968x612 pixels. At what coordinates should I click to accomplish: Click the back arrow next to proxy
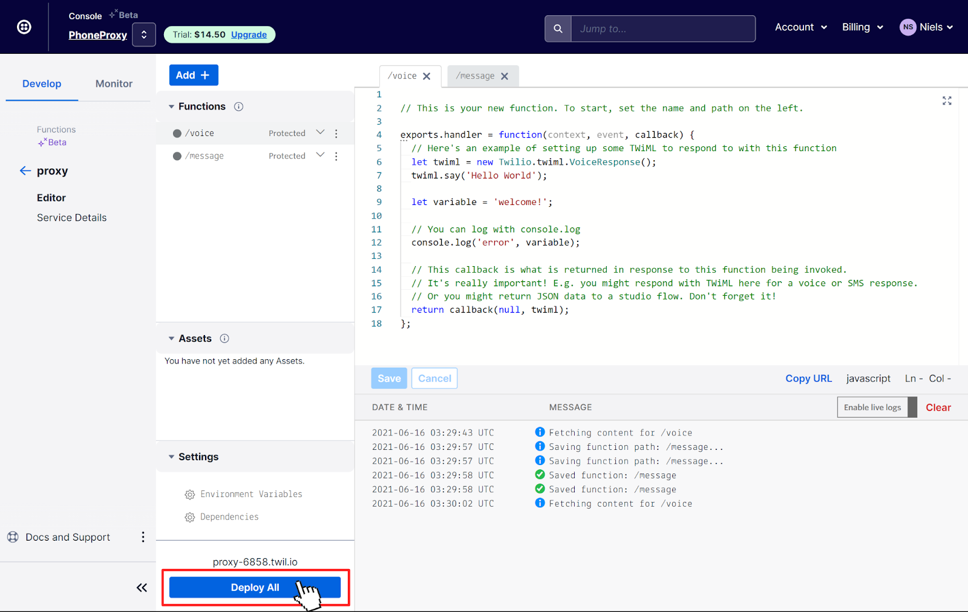coord(25,171)
